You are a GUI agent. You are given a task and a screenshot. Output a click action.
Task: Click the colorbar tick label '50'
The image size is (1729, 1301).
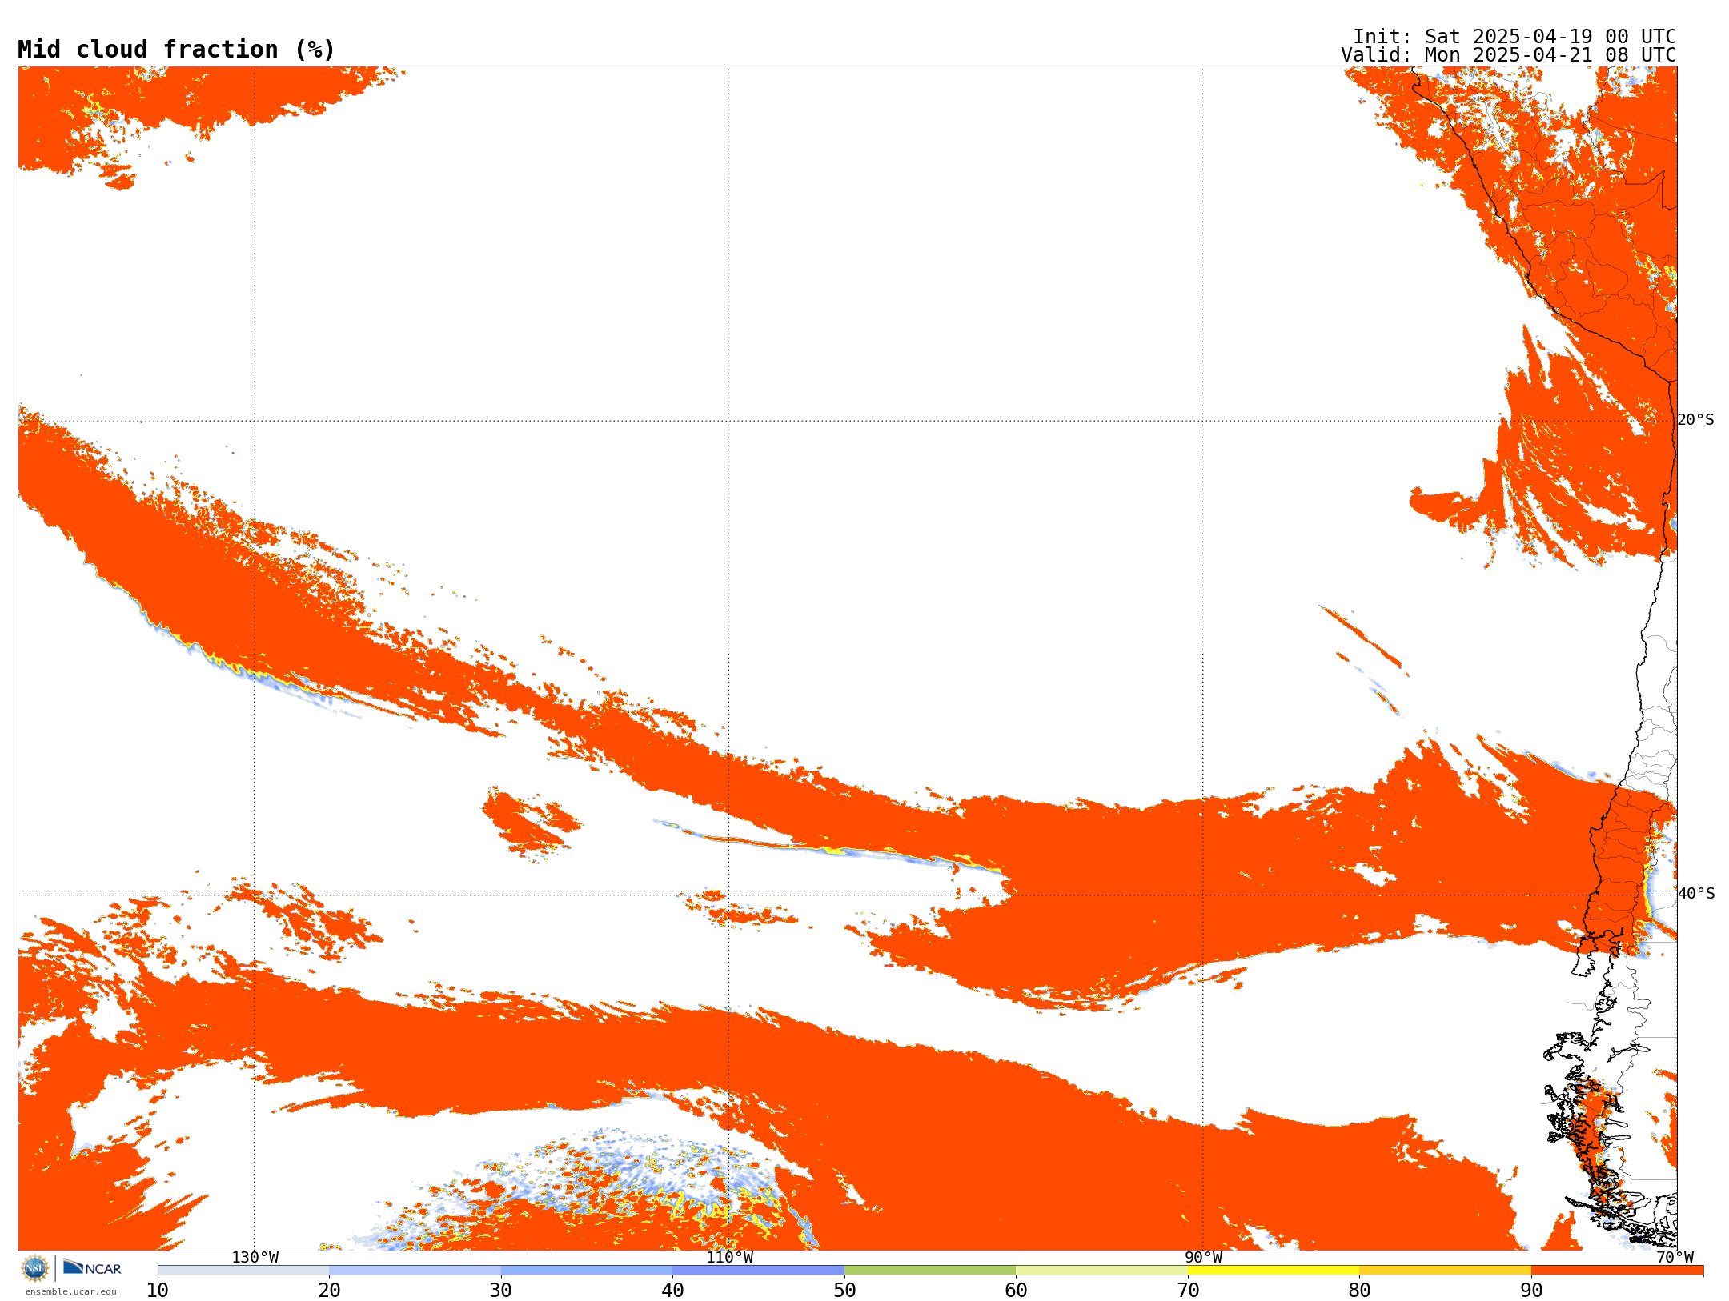[x=844, y=1291]
